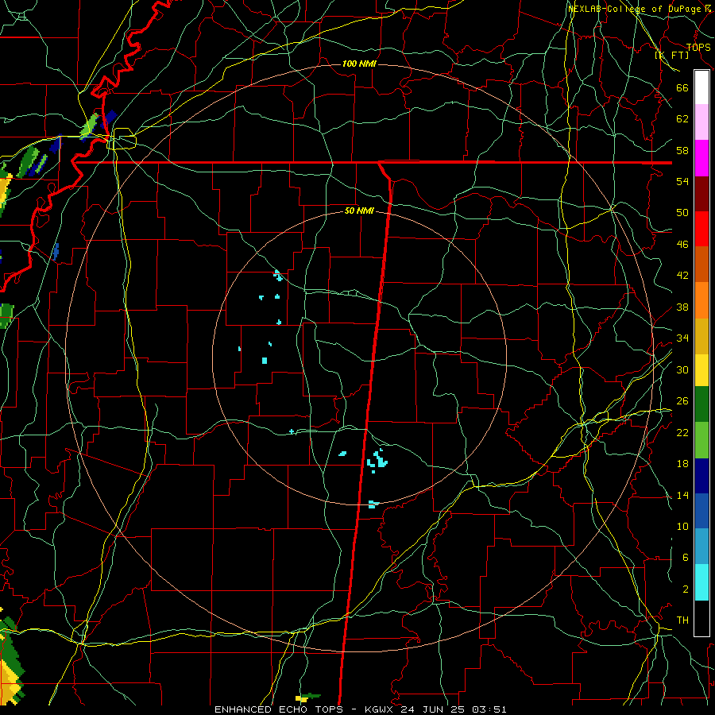Click the dark red legend swatch near 54
The width and height of the screenshot is (715, 715).
click(701, 194)
